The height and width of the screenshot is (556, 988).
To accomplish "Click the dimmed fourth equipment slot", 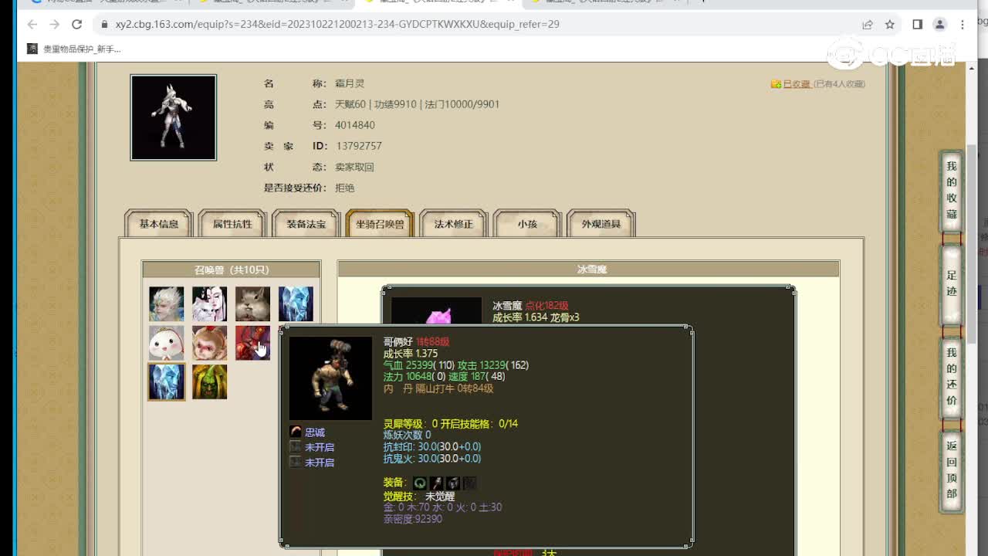I will pos(469,483).
